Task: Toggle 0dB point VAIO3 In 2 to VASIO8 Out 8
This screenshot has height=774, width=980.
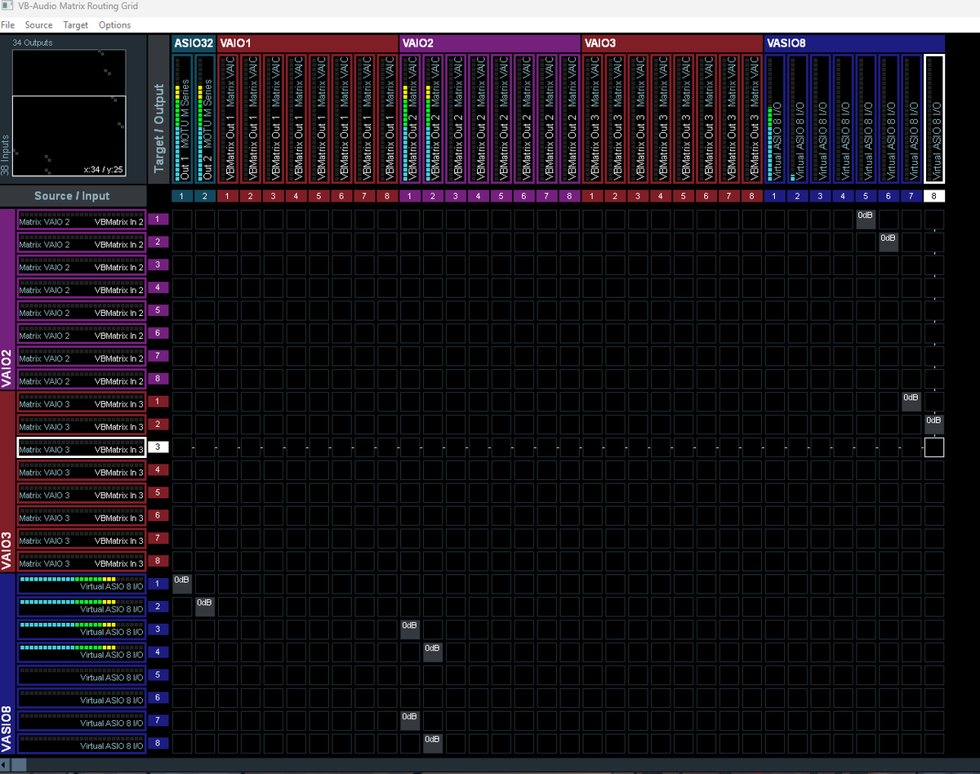Action: (934, 424)
